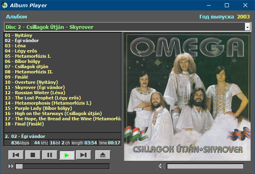Screen dimensions: 255x174
Task: Select track '17 - The Hope, the Bread and the Wine'
Action: [63, 119]
